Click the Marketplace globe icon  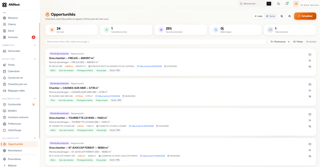tap(4, 151)
